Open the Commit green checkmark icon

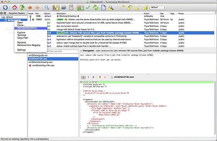88,8
